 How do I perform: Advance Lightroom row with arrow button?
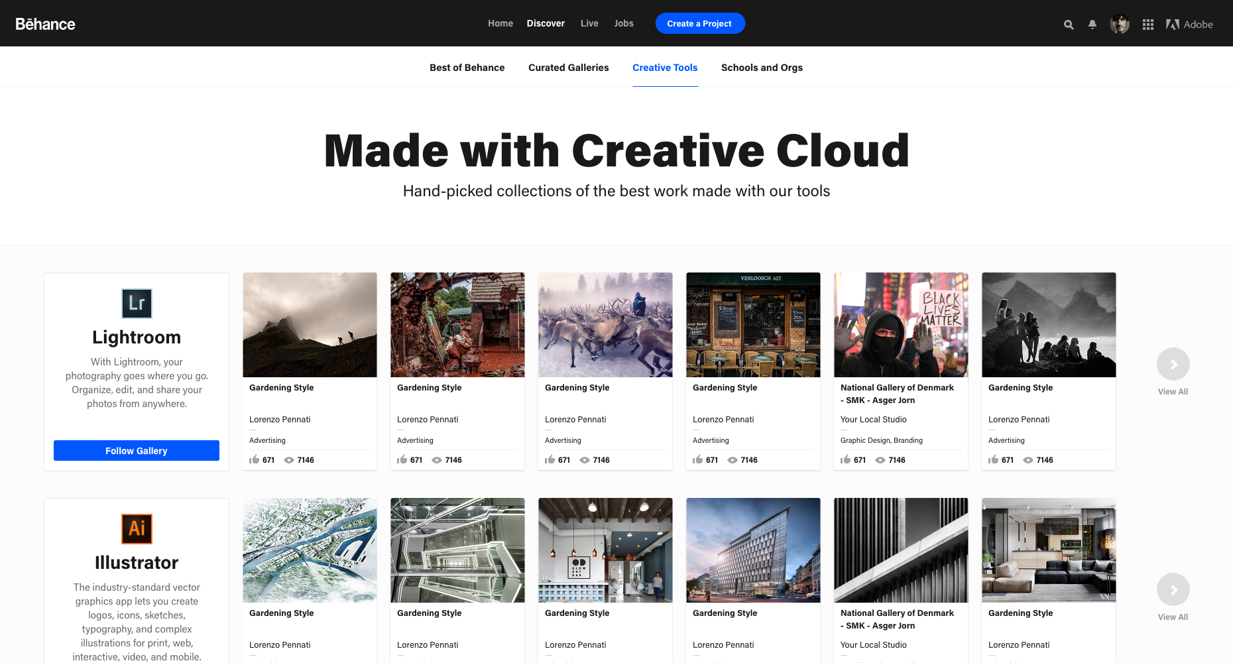pyautogui.click(x=1173, y=364)
